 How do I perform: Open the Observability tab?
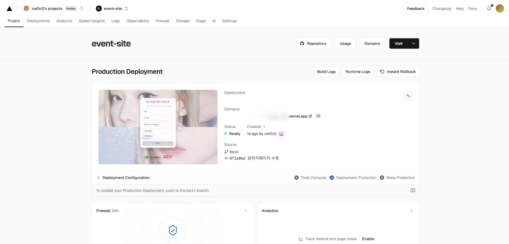coord(138,21)
